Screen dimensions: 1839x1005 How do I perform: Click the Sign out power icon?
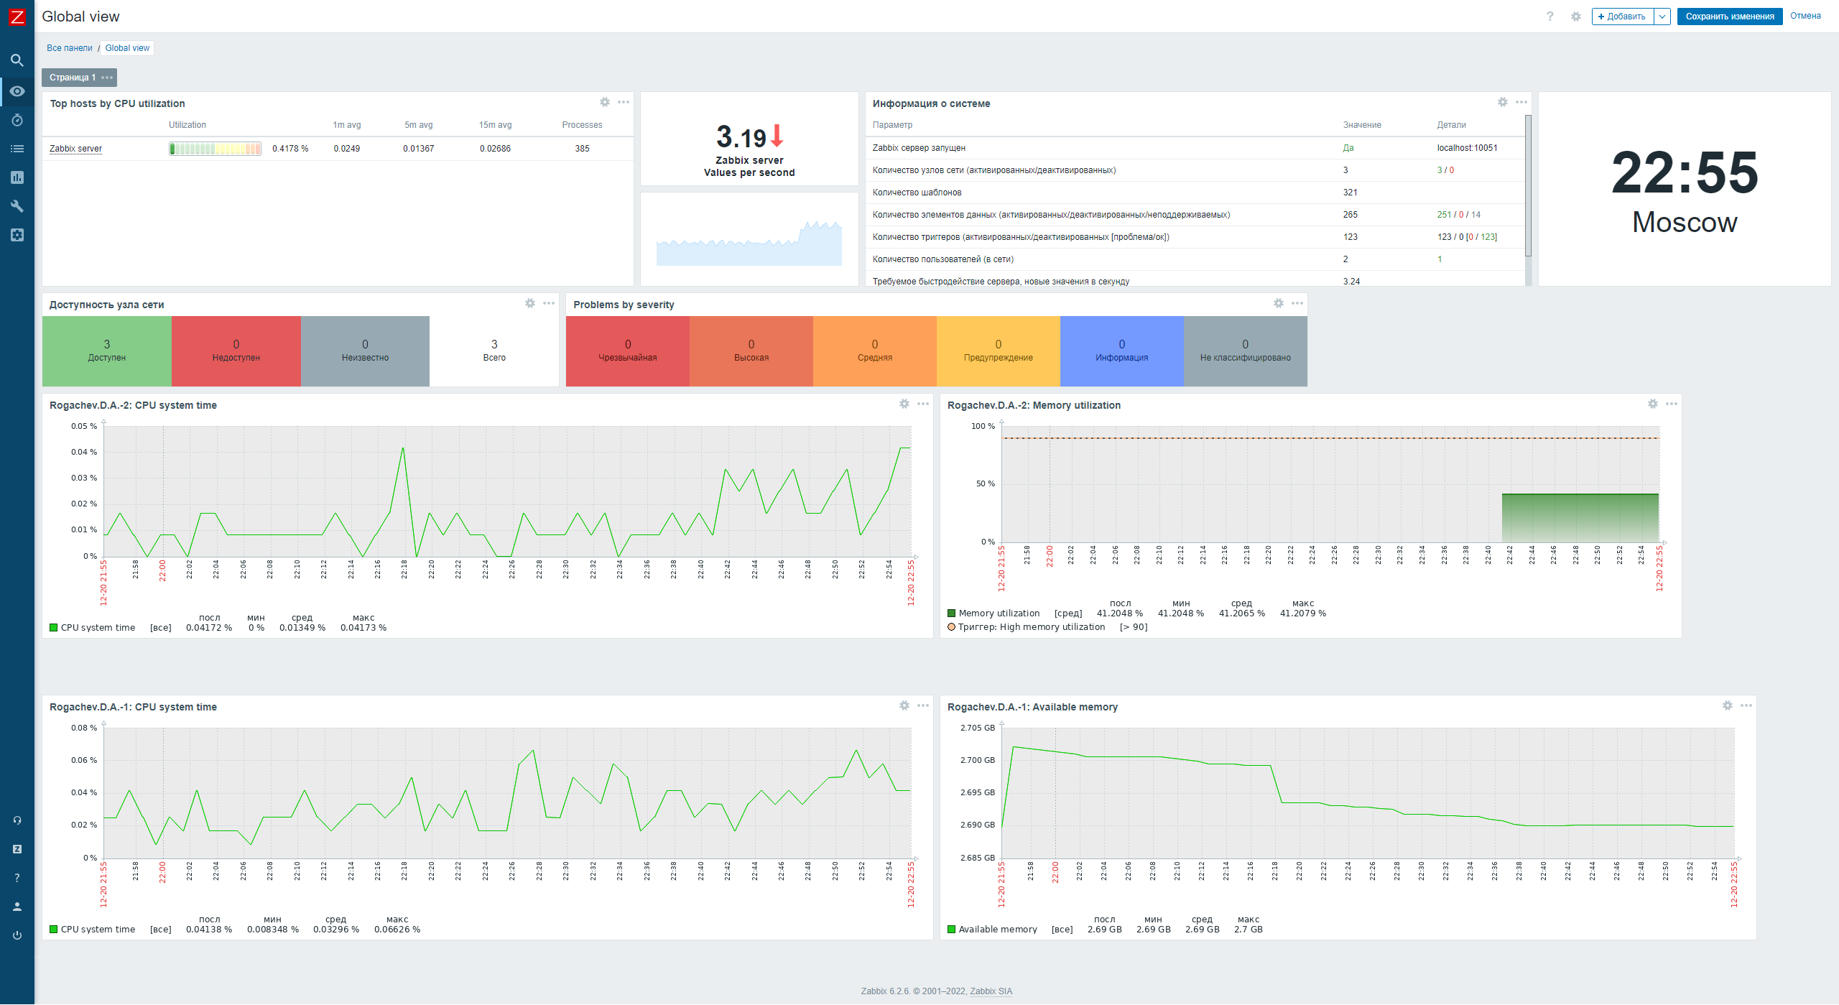coord(17,935)
